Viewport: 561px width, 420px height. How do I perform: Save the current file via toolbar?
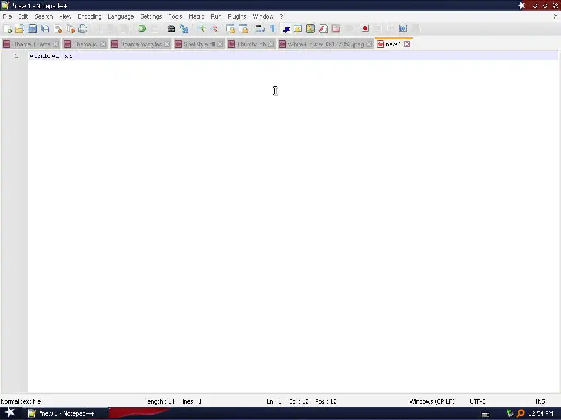click(32, 28)
